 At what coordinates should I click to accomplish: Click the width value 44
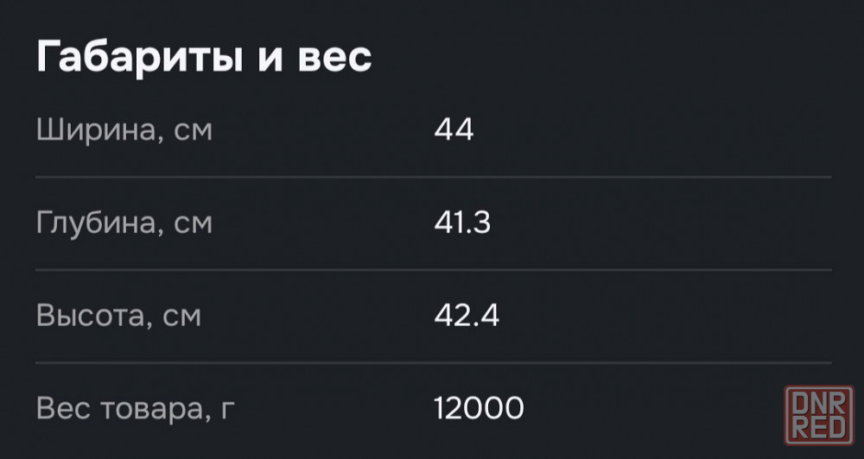[454, 132]
